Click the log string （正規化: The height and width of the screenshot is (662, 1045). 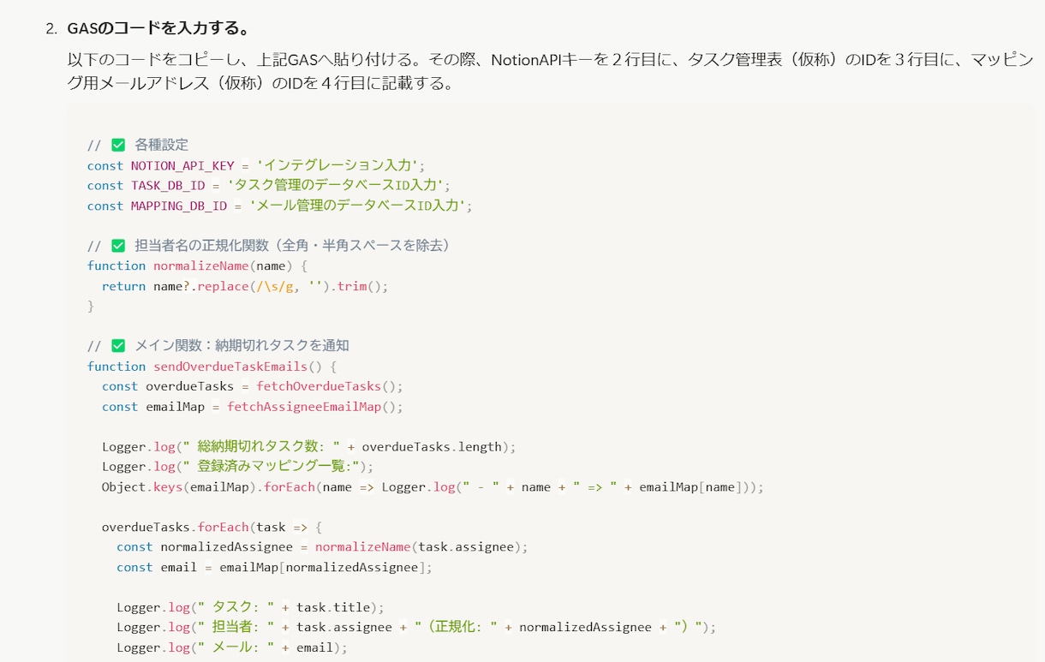(456, 628)
